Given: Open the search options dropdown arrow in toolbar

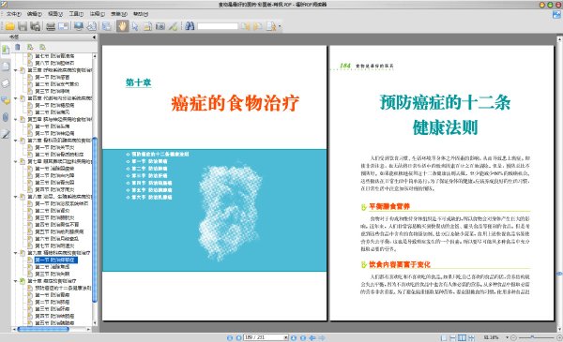Looking at the screenshot, I should point(280,26).
